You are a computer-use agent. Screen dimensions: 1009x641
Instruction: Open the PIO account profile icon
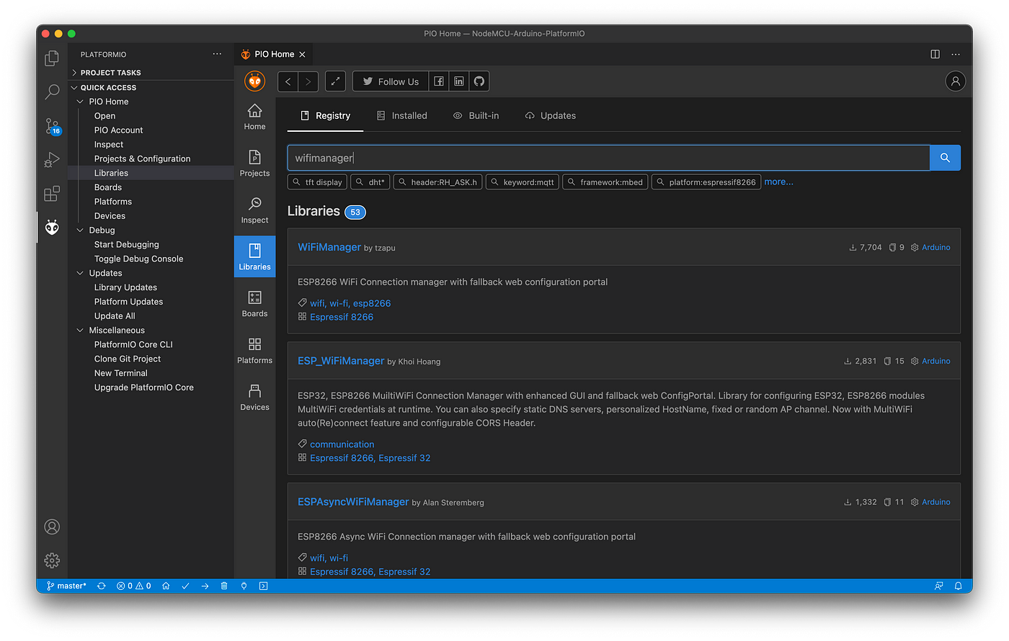pyautogui.click(x=955, y=81)
